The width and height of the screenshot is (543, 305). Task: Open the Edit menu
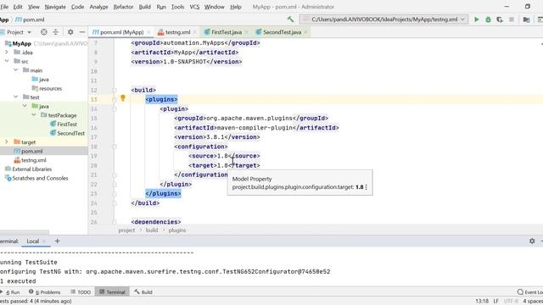pos(18,7)
